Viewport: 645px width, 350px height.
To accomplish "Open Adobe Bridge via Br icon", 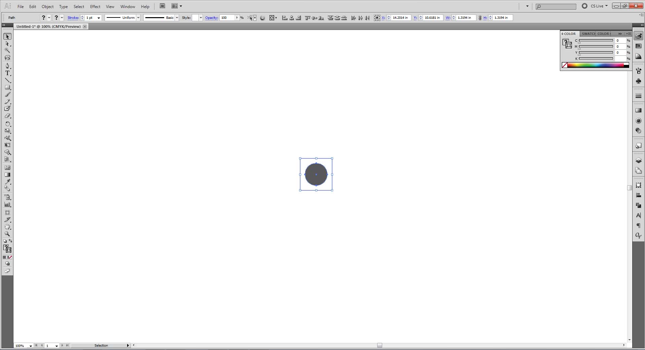I will coord(163,6).
